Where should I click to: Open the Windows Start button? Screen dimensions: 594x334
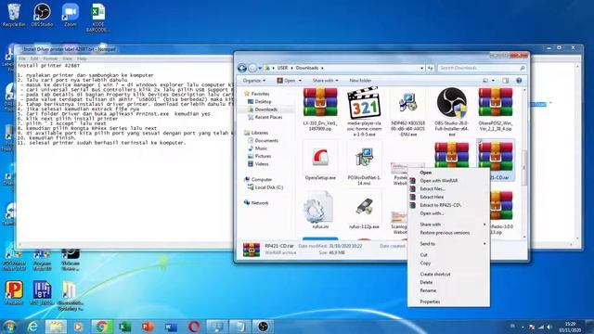[9, 327]
